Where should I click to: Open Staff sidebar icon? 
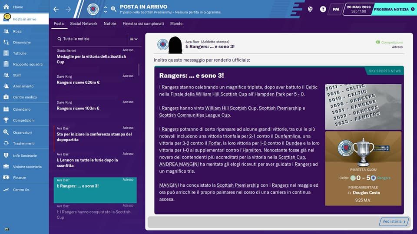click(x=6, y=75)
